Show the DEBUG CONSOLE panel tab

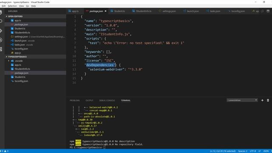[x=107, y=100]
